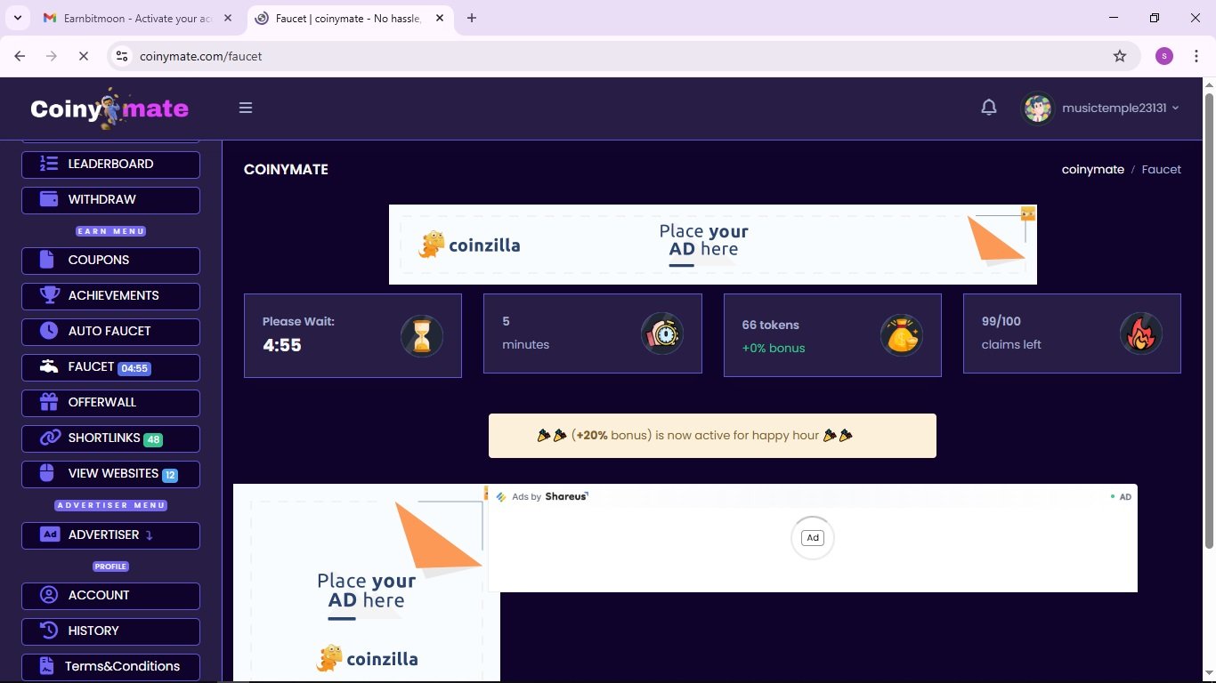View site information icon in address bar
Image resolution: width=1216 pixels, height=683 pixels.
coord(123,56)
